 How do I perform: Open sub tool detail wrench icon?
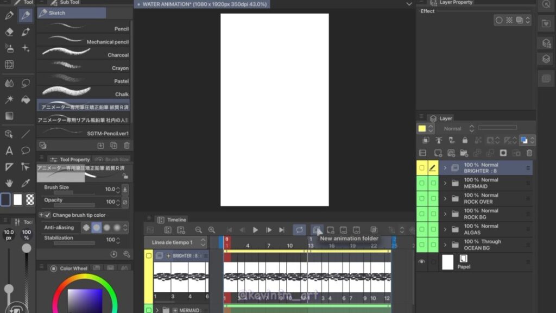127,254
